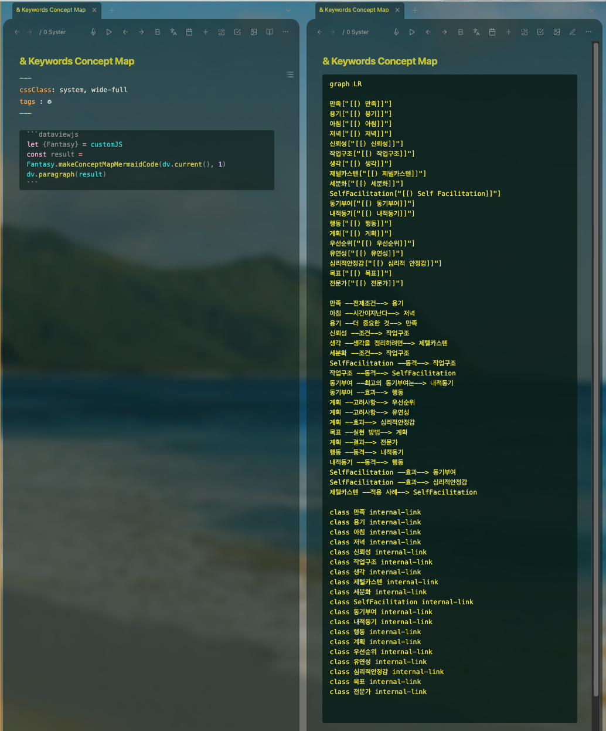The width and height of the screenshot is (606, 731).
Task: Click the 'graph LR' line in right pane
Action: 346,84
